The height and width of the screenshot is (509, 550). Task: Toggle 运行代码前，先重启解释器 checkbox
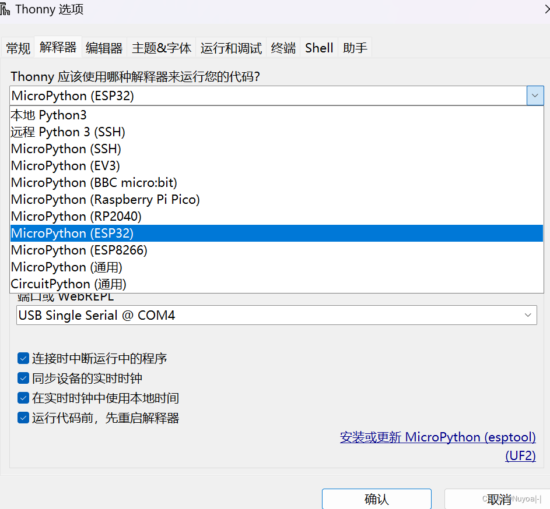[x=23, y=418]
